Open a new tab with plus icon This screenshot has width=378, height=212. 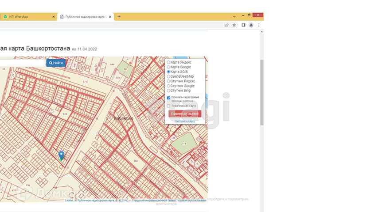tap(119, 17)
